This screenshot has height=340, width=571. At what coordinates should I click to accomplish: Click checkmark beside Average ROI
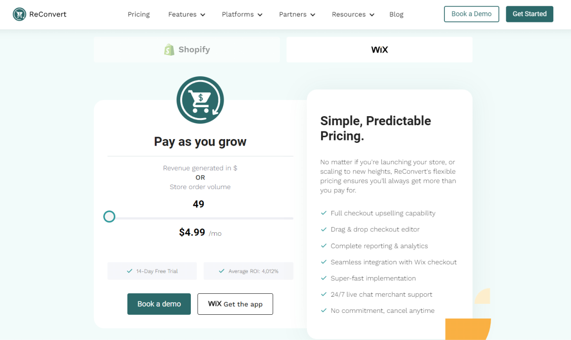pyautogui.click(x=221, y=271)
